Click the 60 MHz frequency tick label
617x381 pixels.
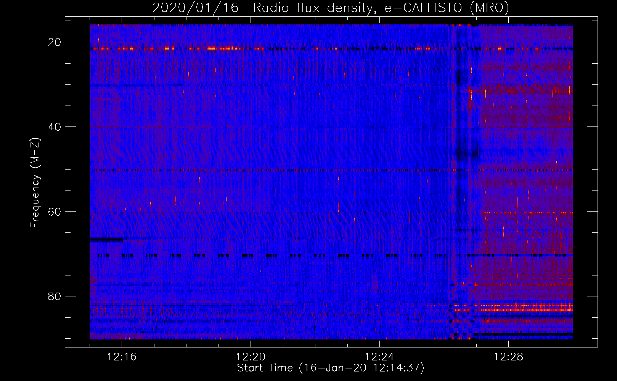55,211
